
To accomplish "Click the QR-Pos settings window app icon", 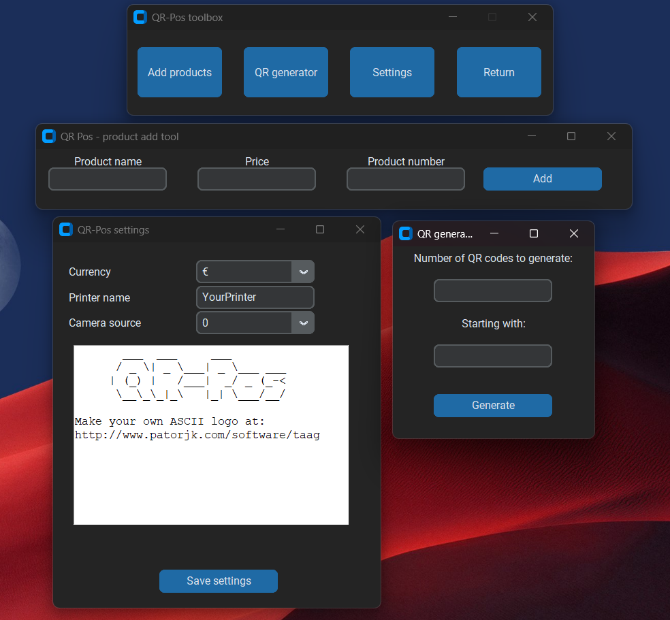I will tap(65, 229).
